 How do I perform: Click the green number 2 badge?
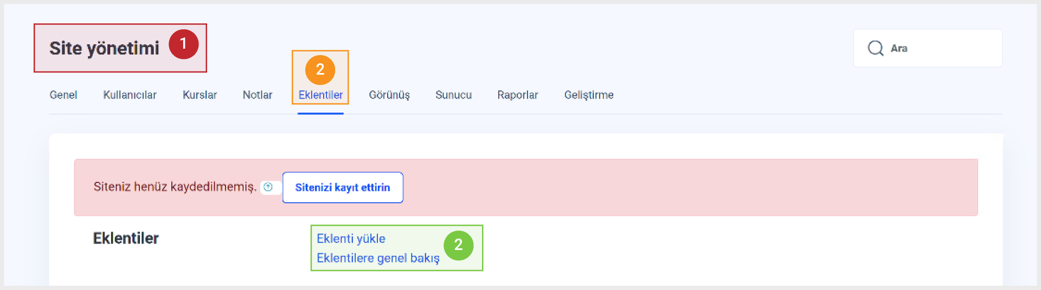click(458, 245)
